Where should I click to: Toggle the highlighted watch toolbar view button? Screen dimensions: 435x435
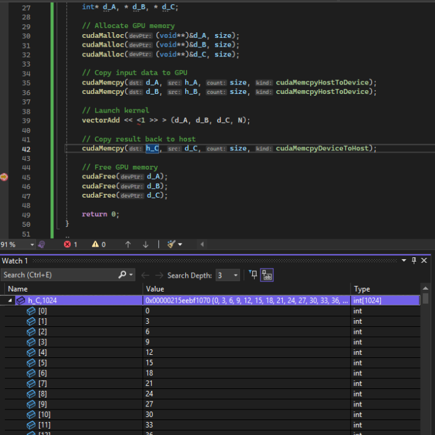click(x=267, y=275)
